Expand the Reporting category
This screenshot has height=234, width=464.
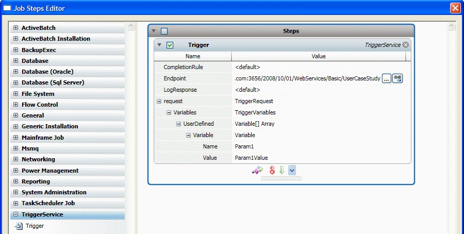coord(15,181)
